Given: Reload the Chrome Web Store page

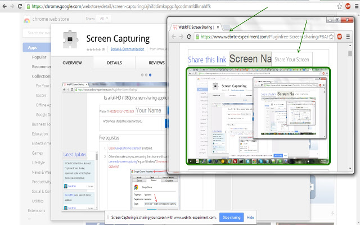Looking at the screenshot, I should (20, 6).
